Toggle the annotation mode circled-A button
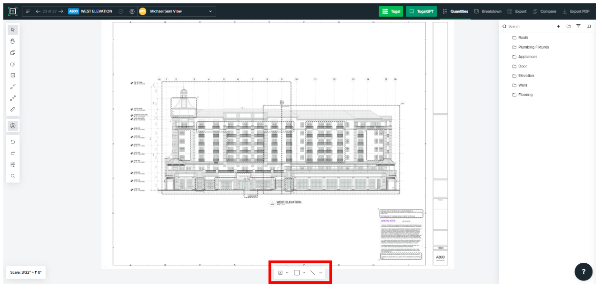Screen dimensions: 603x289 pos(13,126)
